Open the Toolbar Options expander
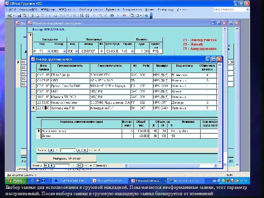 (151, 16)
